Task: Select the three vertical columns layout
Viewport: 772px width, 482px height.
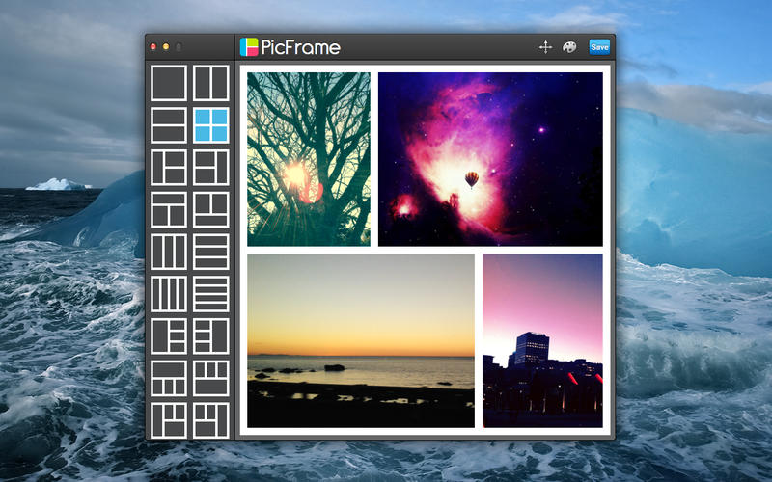Action: [x=168, y=252]
